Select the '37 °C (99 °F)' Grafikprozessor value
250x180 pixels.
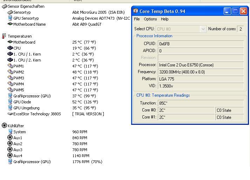84,96
